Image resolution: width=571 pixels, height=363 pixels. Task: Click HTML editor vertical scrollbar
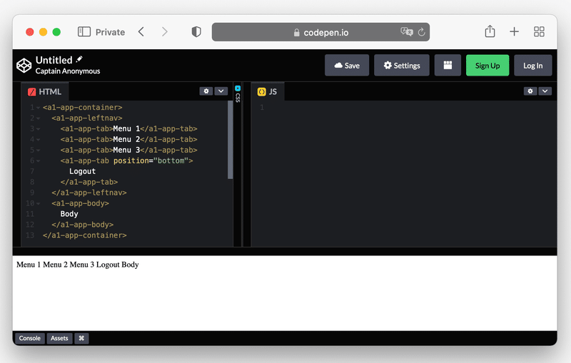click(x=230, y=140)
